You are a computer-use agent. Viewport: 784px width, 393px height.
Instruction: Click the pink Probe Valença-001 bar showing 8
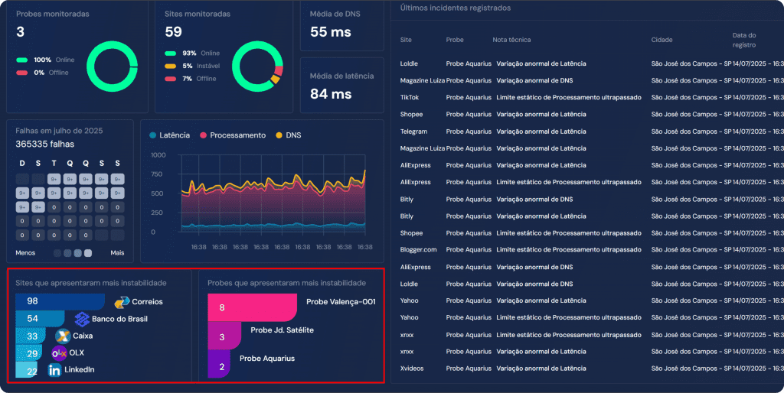tap(252, 307)
